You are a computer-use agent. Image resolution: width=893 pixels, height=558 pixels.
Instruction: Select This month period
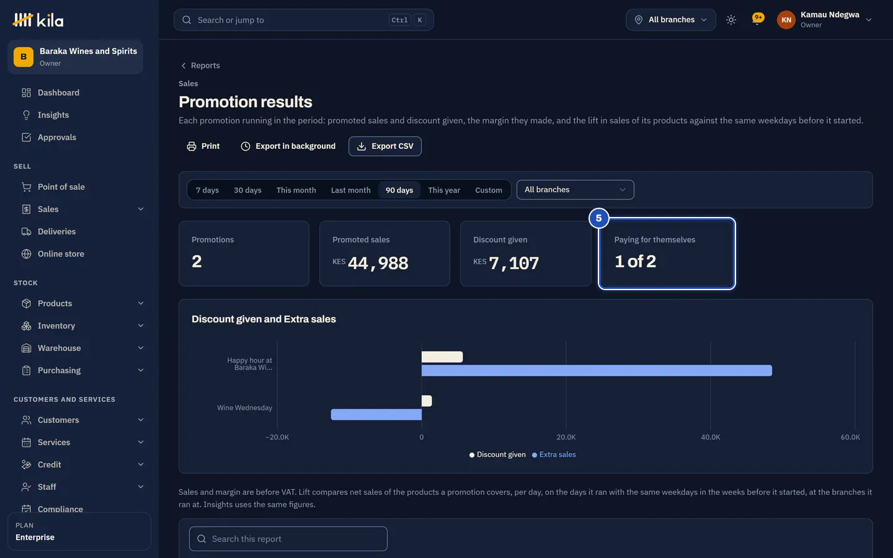pyautogui.click(x=296, y=190)
